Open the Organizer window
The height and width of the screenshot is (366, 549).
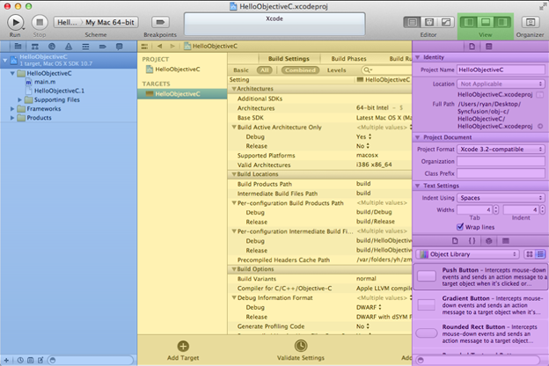(x=531, y=22)
